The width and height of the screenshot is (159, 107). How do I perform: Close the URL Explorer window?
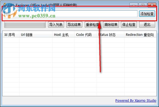click(152, 5)
